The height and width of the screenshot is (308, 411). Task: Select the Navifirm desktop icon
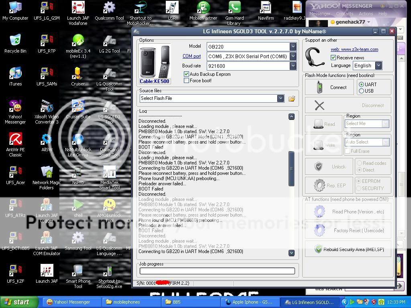pyautogui.click(x=266, y=11)
